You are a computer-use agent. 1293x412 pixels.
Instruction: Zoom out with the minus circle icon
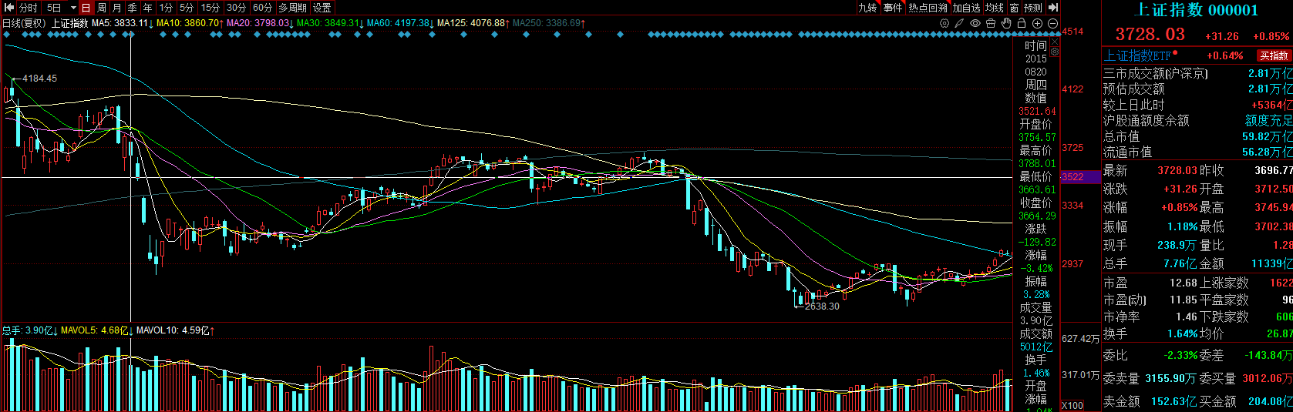[x=1052, y=23]
